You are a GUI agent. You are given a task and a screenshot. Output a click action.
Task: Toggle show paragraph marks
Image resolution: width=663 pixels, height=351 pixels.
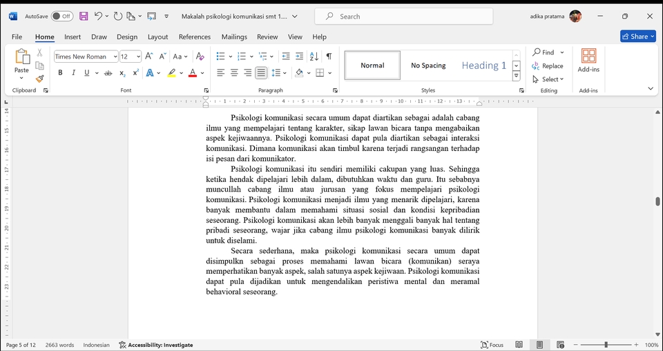[x=329, y=56]
